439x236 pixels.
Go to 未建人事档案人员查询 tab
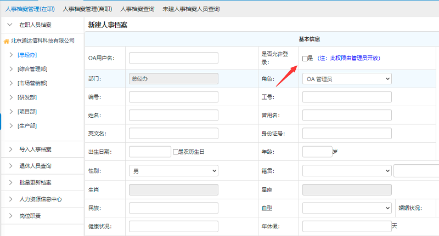click(x=191, y=9)
